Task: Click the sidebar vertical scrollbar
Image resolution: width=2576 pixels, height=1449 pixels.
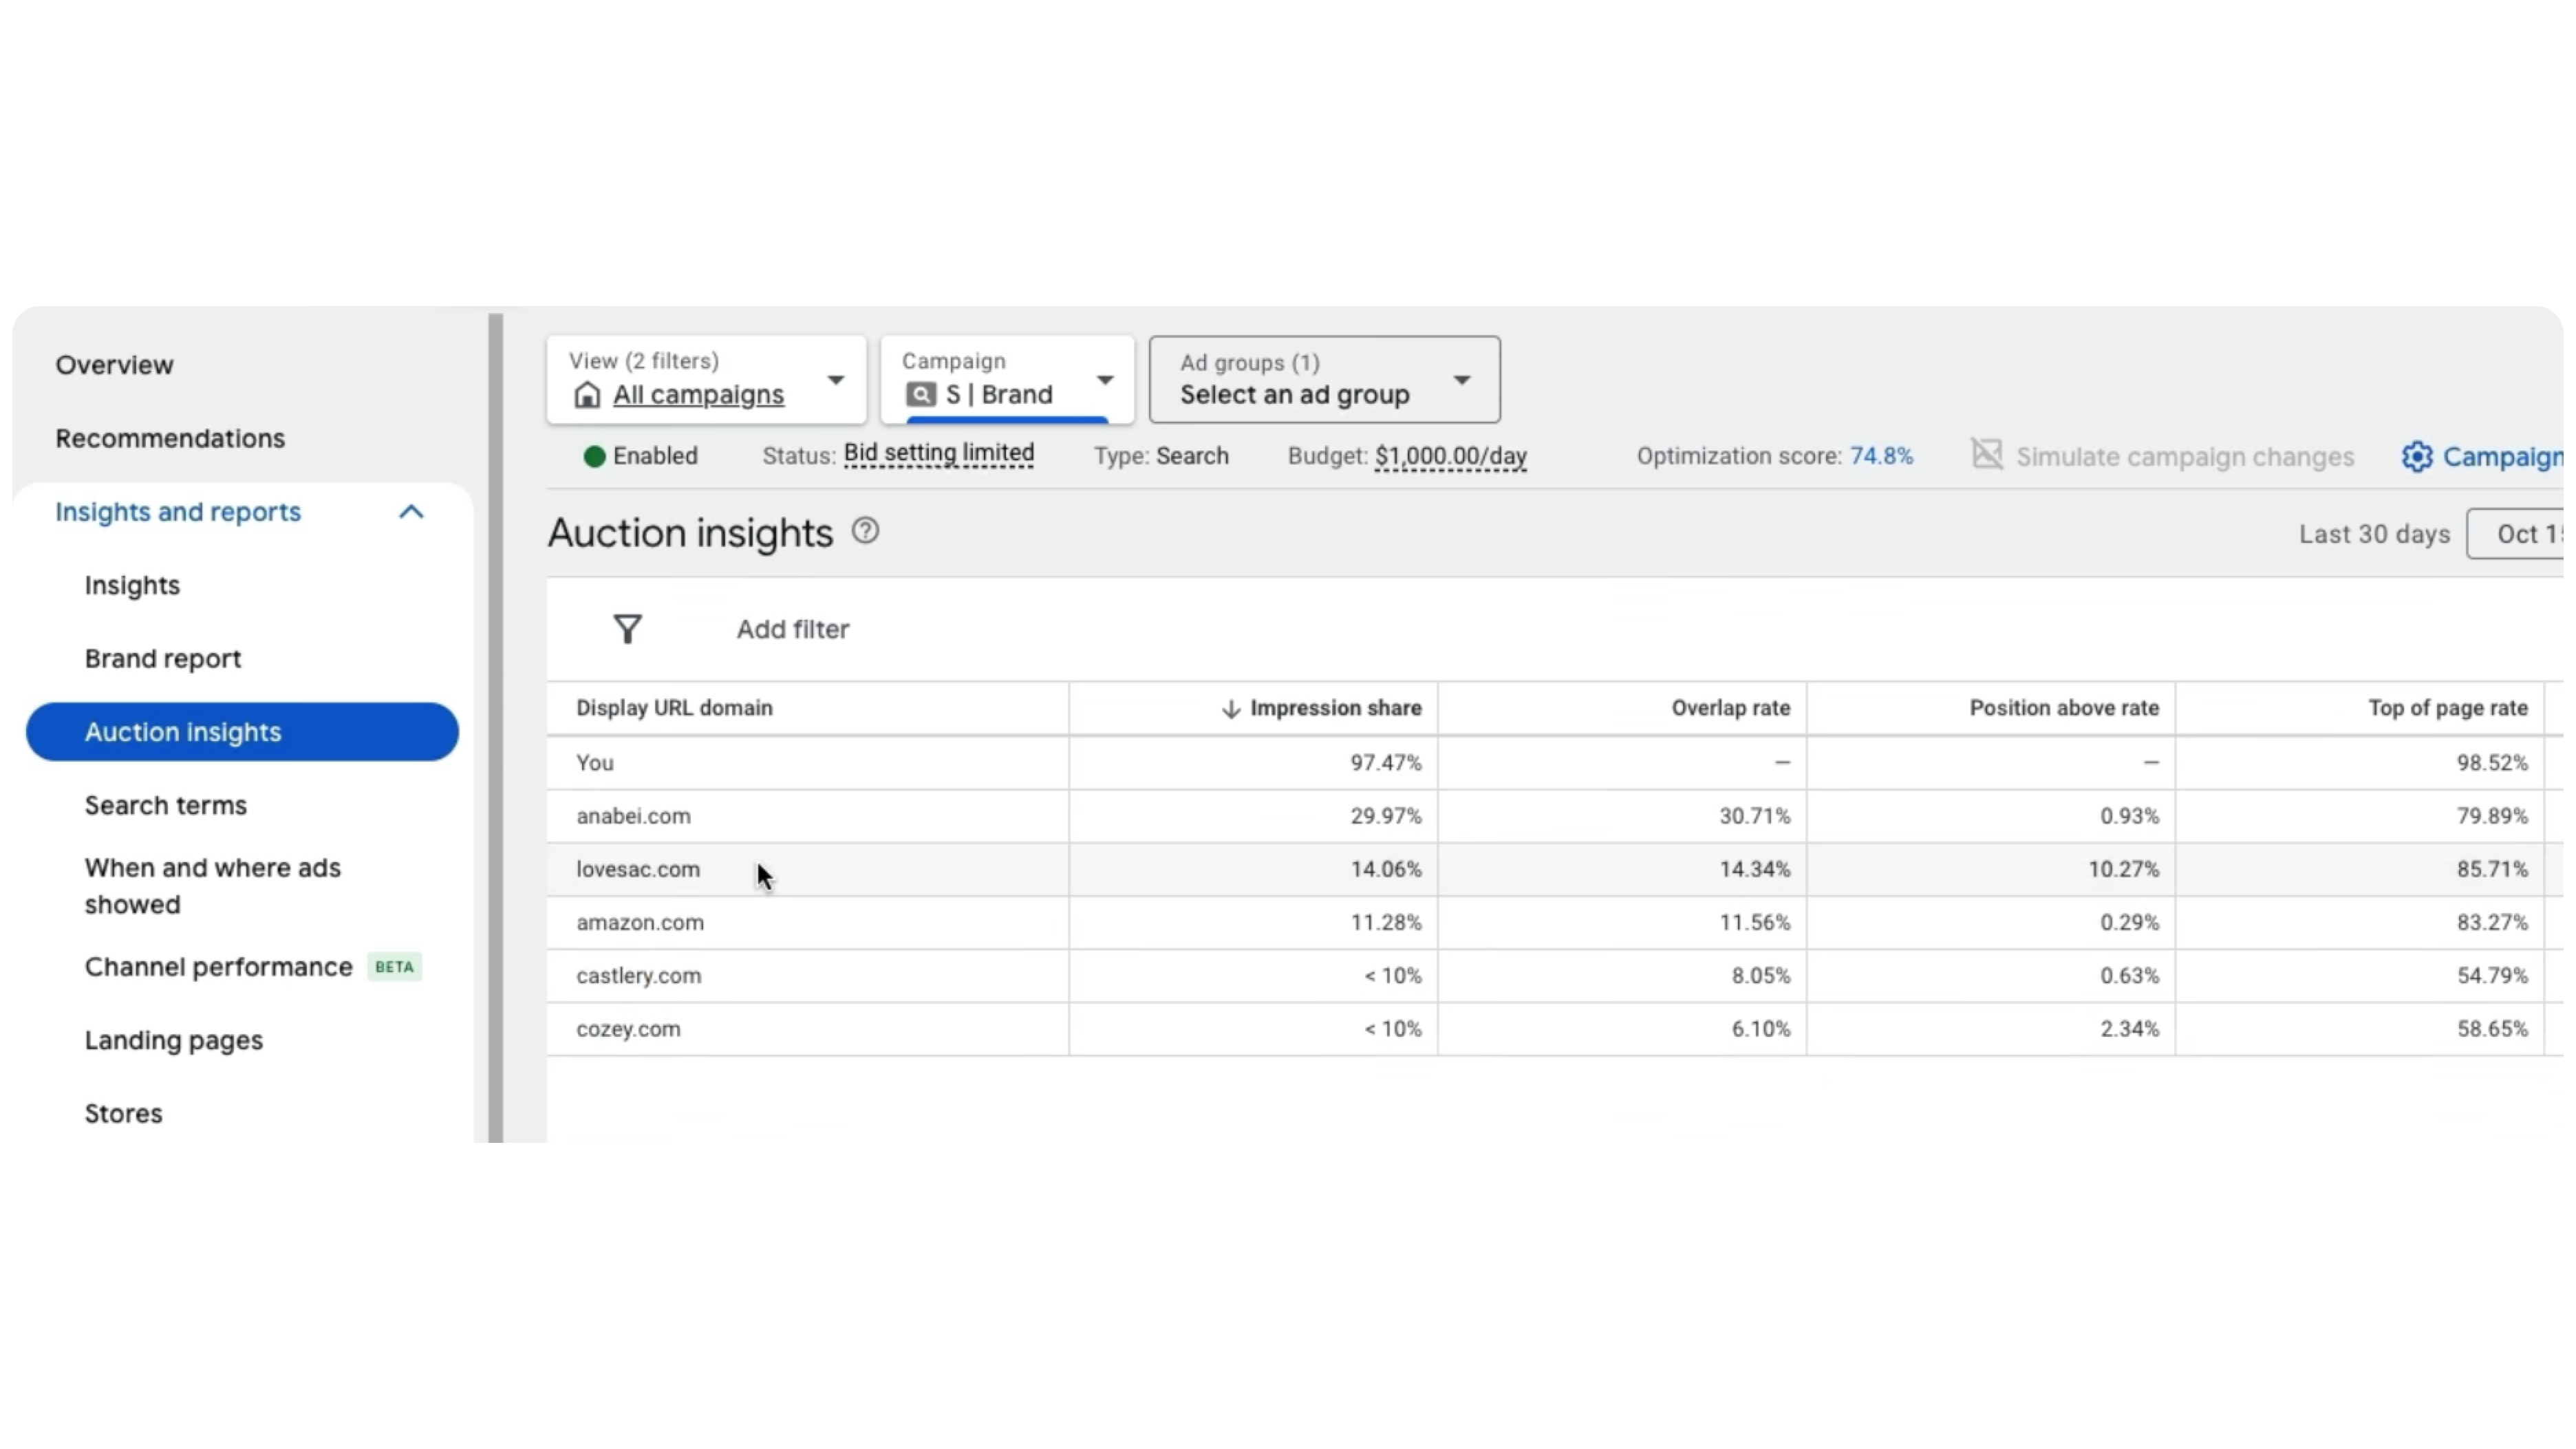Action: [x=495, y=728]
